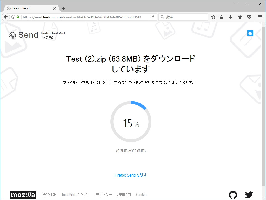Open site information via the info icon

(x=13, y=17)
